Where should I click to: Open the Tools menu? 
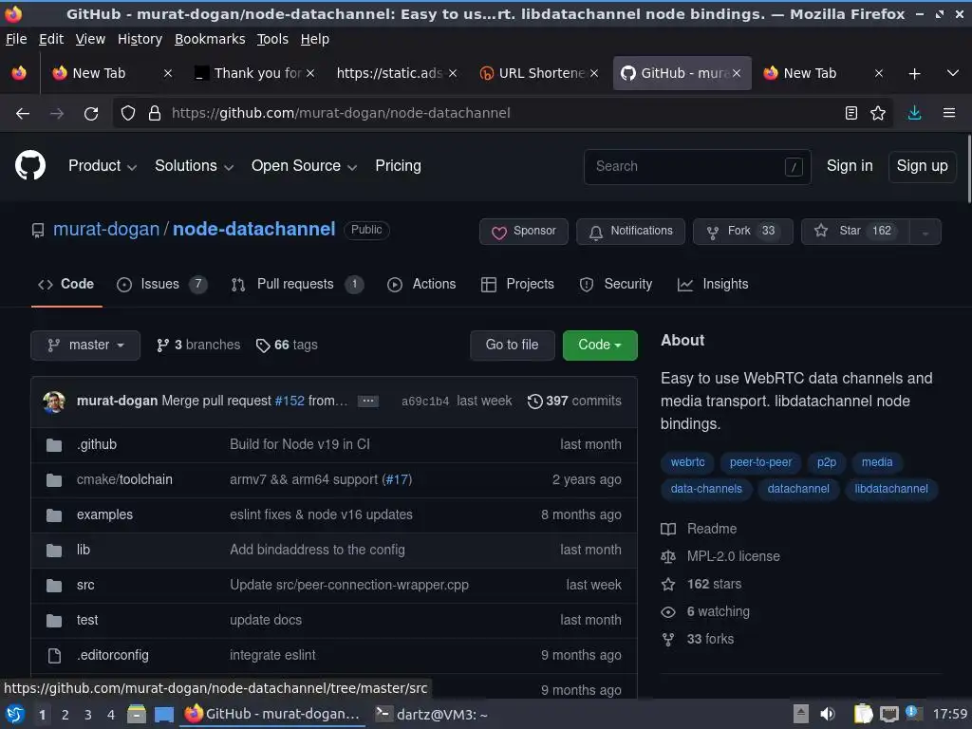coord(272,39)
